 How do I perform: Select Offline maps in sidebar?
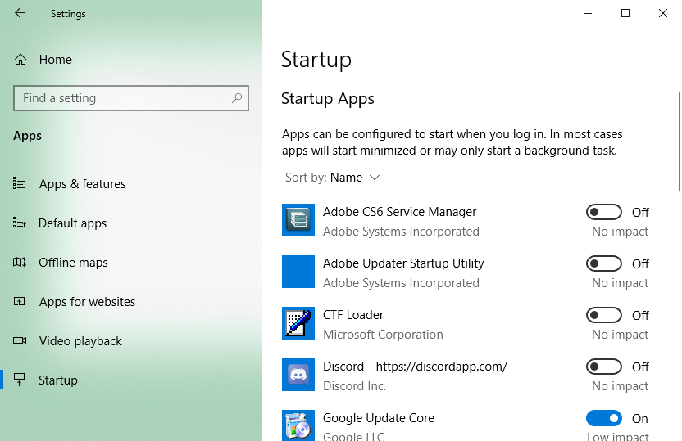[x=73, y=263]
